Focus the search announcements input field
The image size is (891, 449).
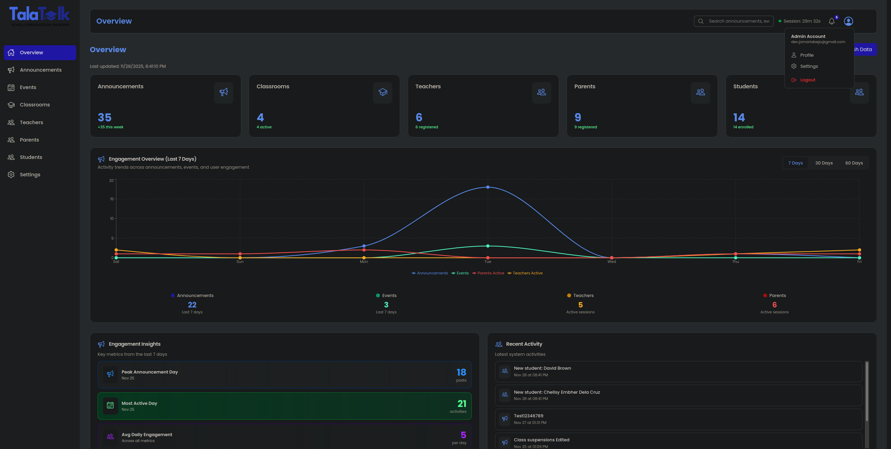point(738,21)
